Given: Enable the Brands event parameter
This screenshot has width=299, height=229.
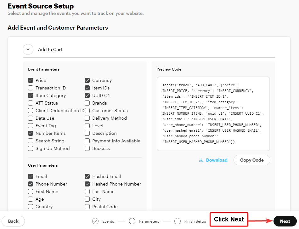Looking at the screenshot, I should (x=87, y=103).
